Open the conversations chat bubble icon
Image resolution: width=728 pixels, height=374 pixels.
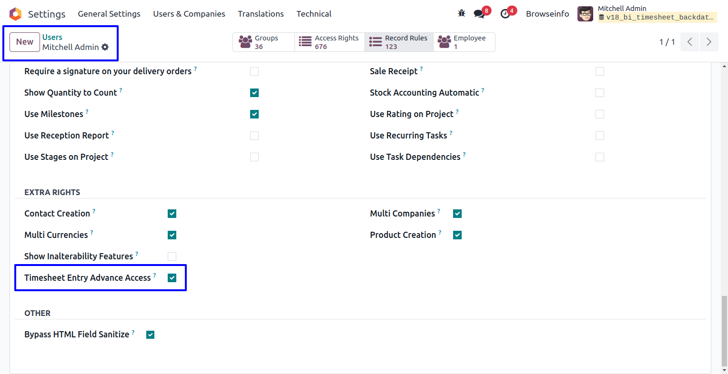click(479, 14)
